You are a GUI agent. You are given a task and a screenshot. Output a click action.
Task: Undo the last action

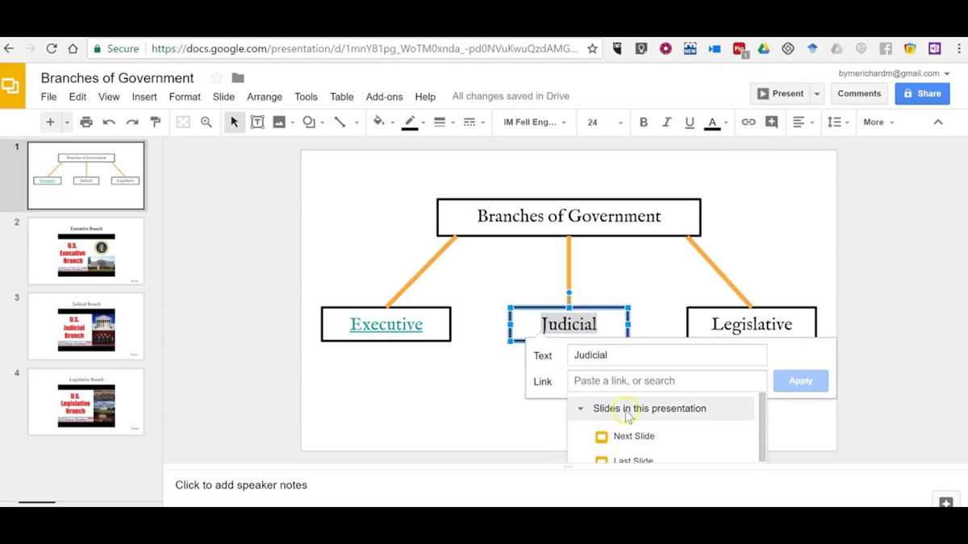[109, 123]
